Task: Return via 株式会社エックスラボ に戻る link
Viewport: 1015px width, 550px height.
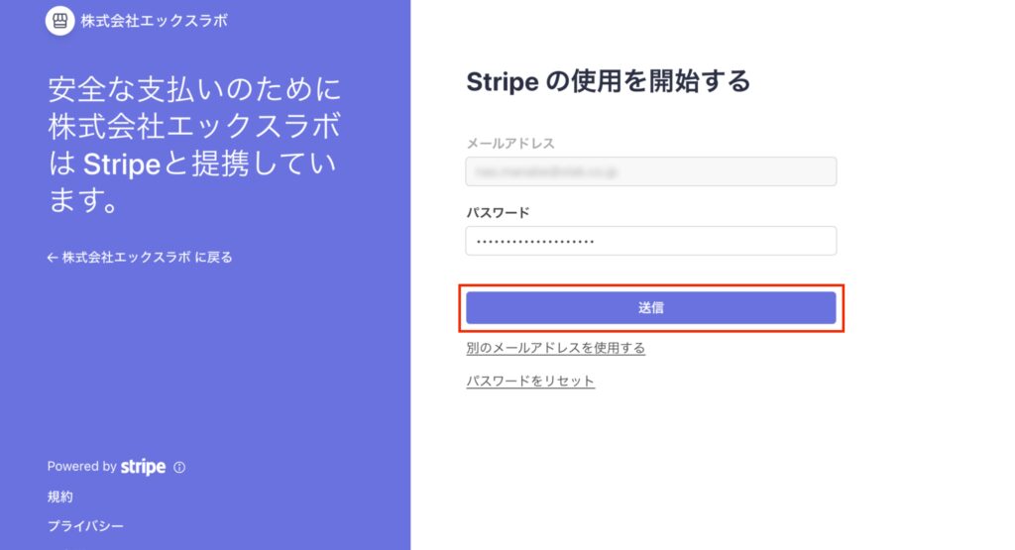Action: [x=147, y=258]
